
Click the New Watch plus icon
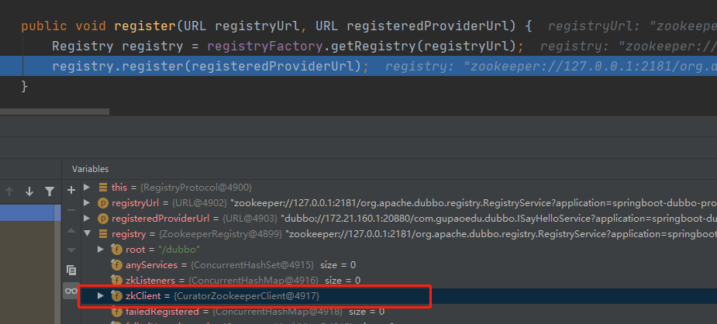coord(71,190)
